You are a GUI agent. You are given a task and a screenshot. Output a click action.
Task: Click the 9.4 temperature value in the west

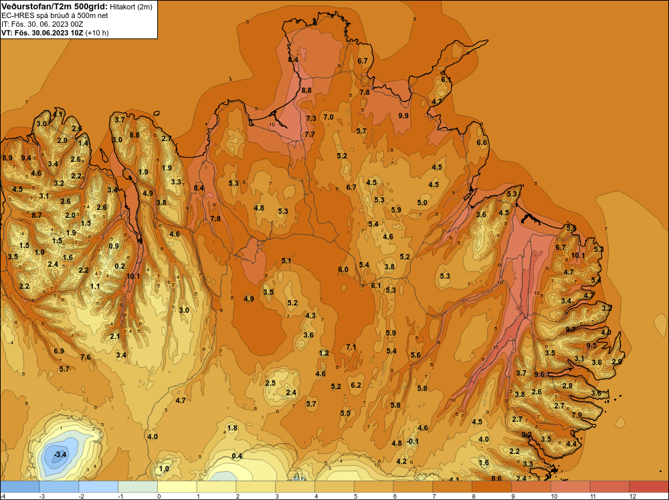click(27, 158)
